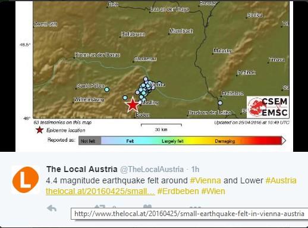This screenshot has height=228, width=308.
Task: Open the @TheLocalAustria handle
Action: pyautogui.click(x=152, y=170)
